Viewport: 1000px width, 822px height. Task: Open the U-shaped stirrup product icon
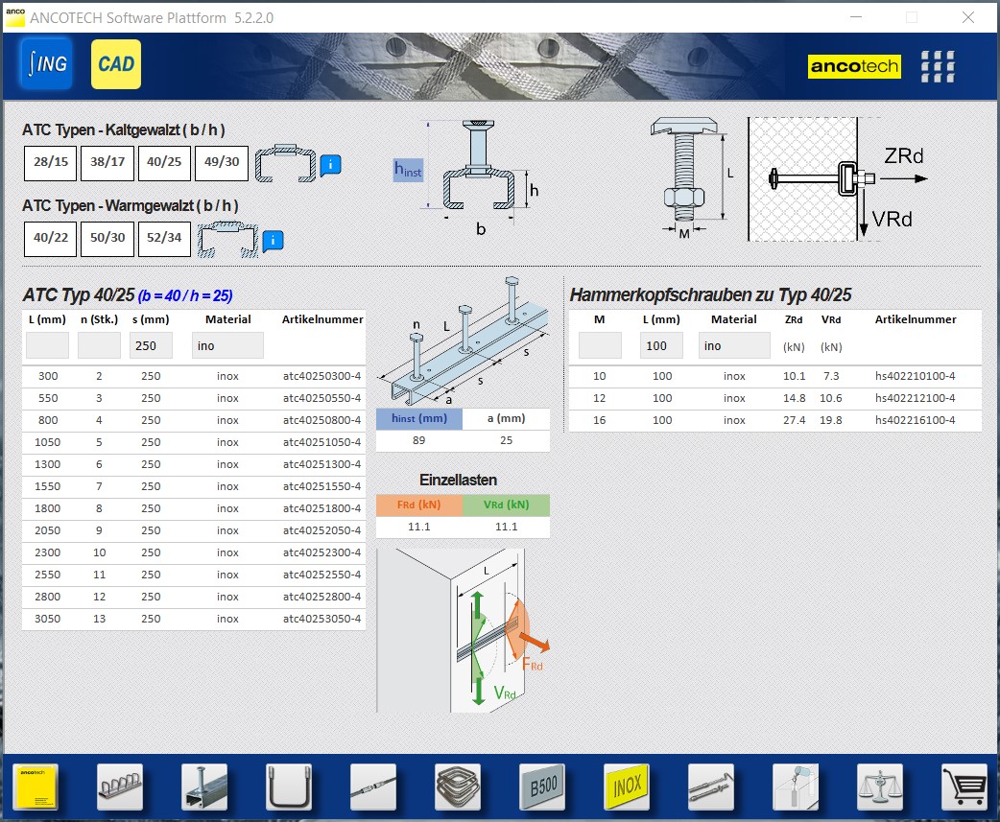pos(289,787)
